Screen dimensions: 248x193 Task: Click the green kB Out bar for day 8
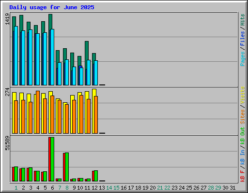coord(67,167)
